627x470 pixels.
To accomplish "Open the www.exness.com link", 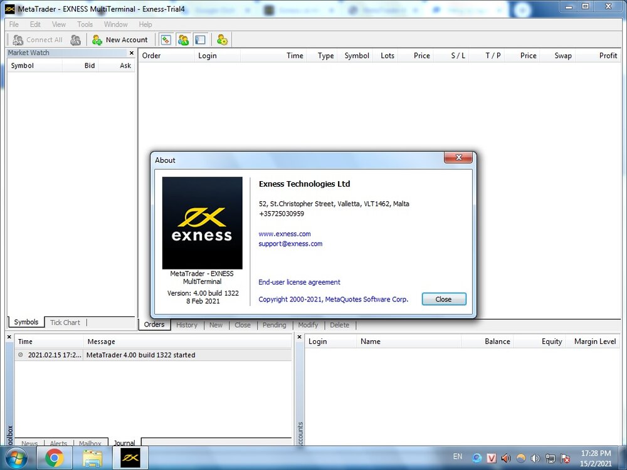I will click(x=285, y=234).
